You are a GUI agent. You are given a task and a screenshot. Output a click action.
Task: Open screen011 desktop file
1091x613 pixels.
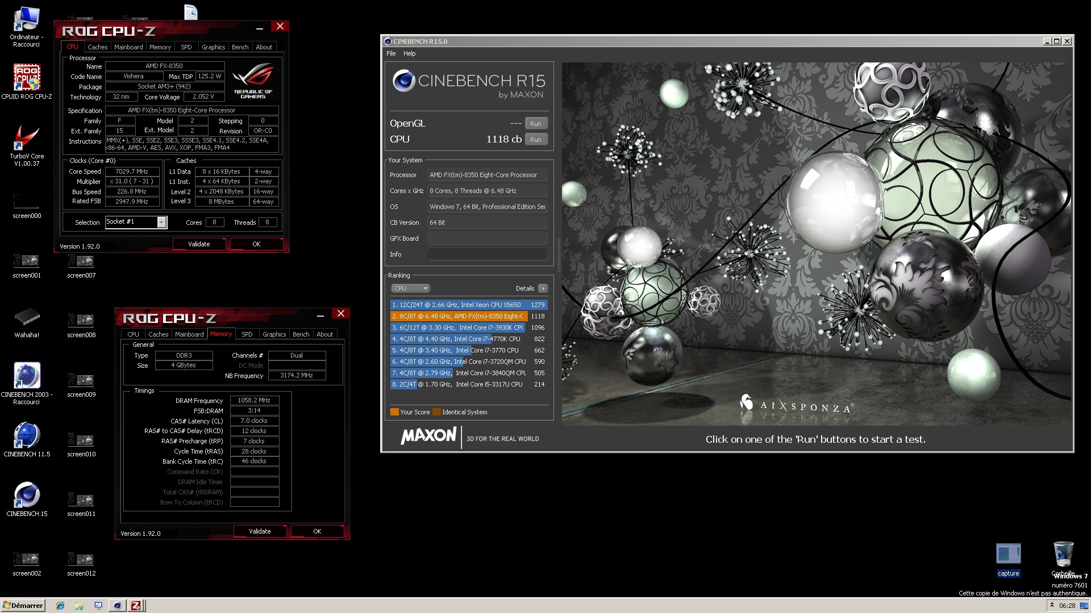click(x=81, y=503)
